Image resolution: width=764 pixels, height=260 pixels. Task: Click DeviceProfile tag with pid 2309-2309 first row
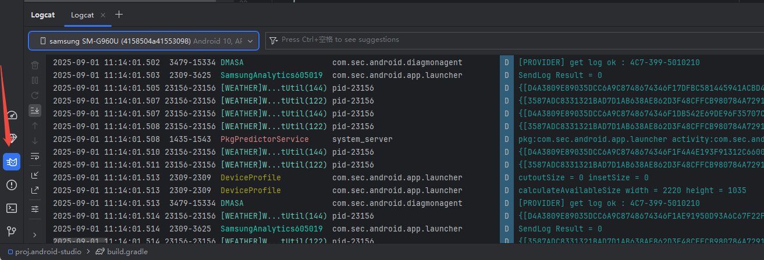251,177
